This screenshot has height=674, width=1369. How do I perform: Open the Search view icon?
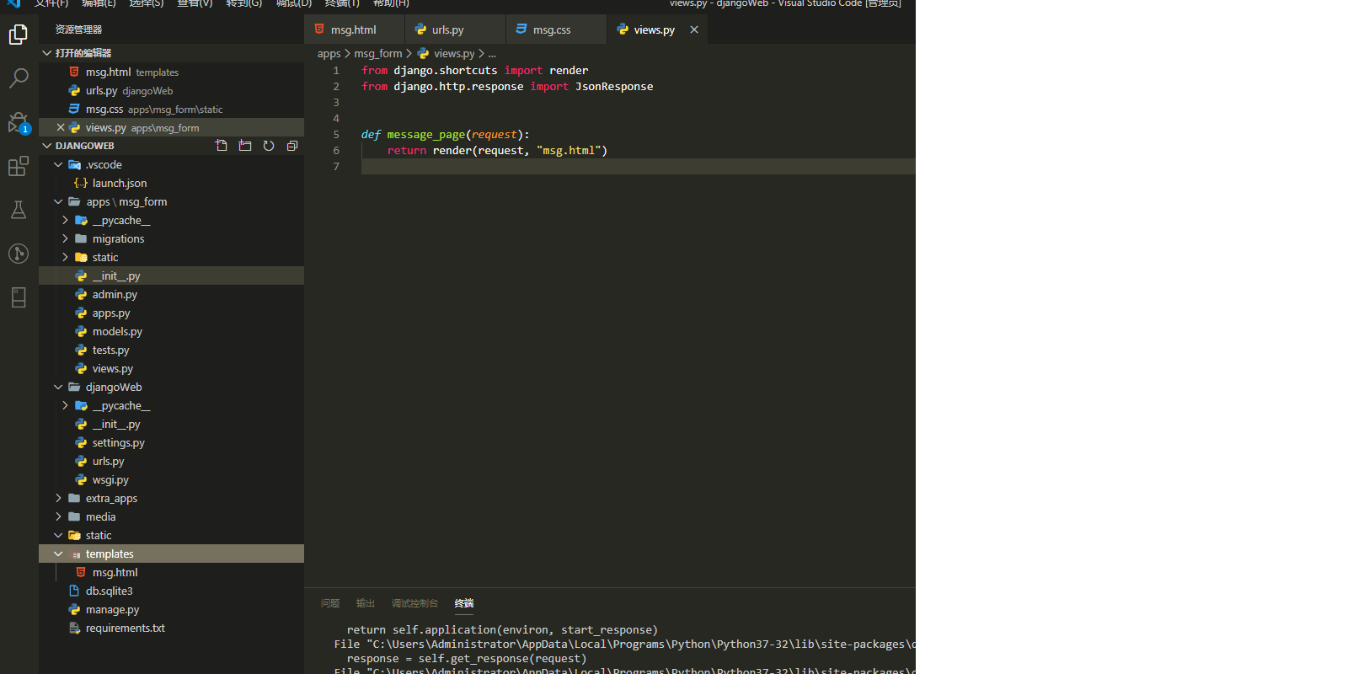(x=19, y=78)
